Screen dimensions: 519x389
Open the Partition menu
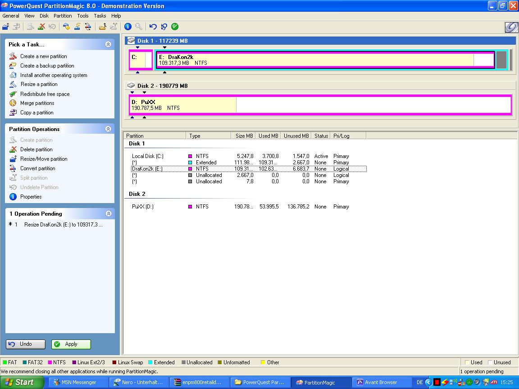tap(63, 16)
